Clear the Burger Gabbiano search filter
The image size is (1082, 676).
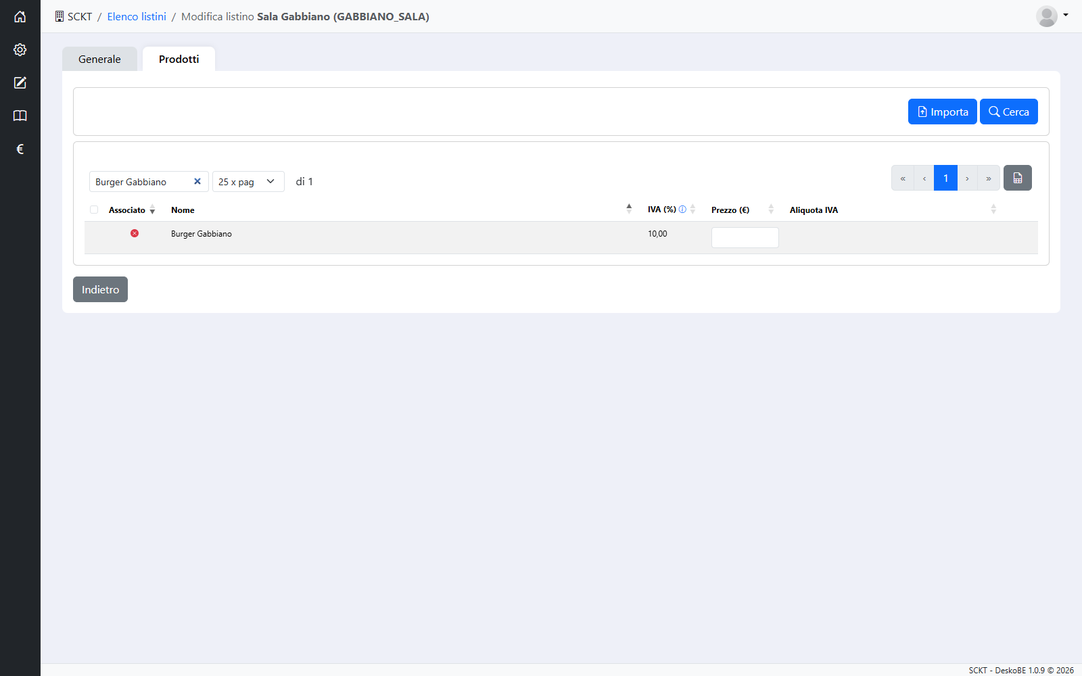tap(197, 181)
